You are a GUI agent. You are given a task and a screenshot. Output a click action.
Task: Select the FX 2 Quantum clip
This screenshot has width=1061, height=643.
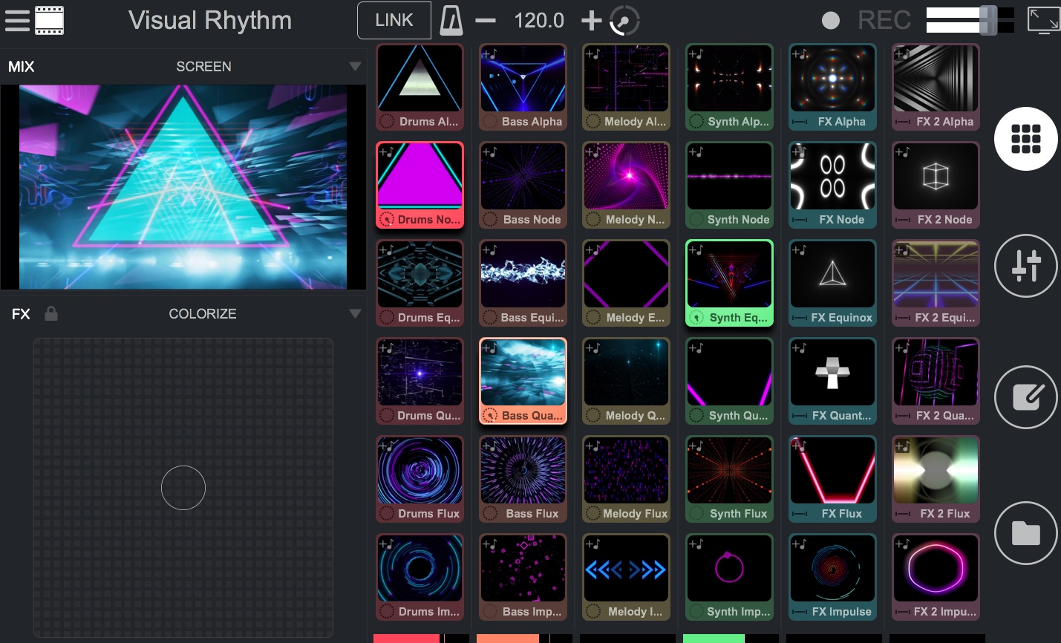(x=936, y=381)
